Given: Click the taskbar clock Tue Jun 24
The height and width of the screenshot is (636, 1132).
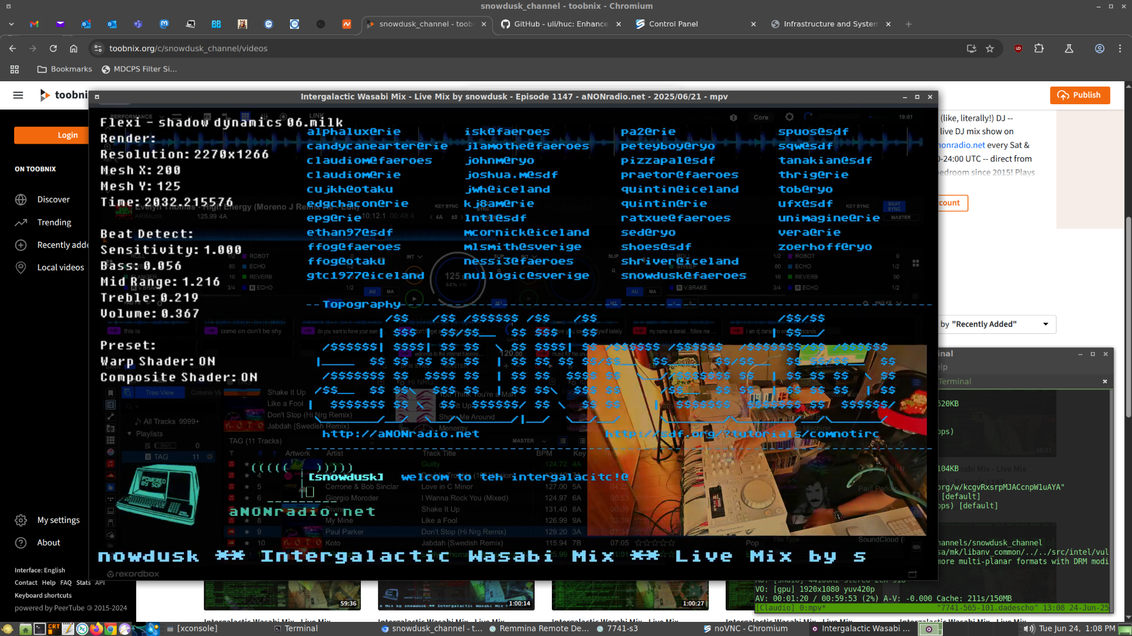Looking at the screenshot, I should [x=1077, y=628].
